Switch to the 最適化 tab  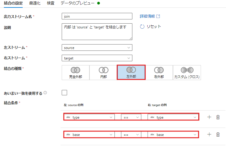pyautogui.click(x=35, y=3)
